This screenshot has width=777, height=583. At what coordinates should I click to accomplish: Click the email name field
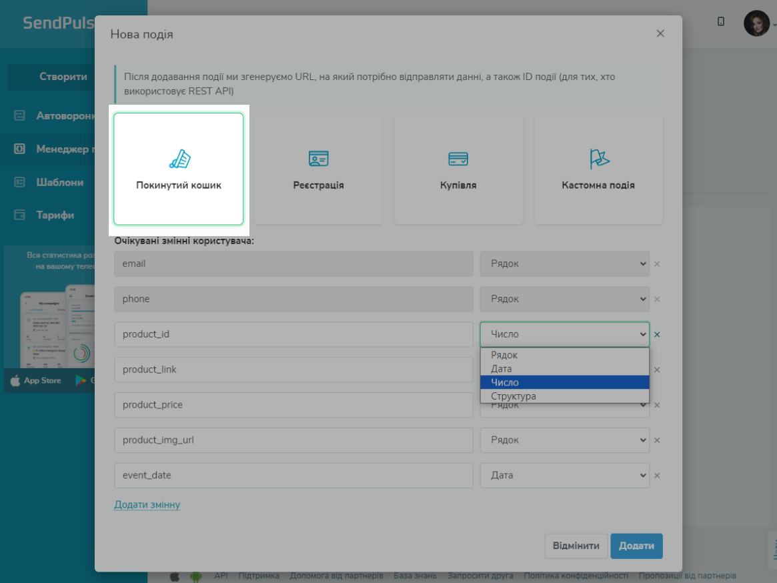pos(293,263)
